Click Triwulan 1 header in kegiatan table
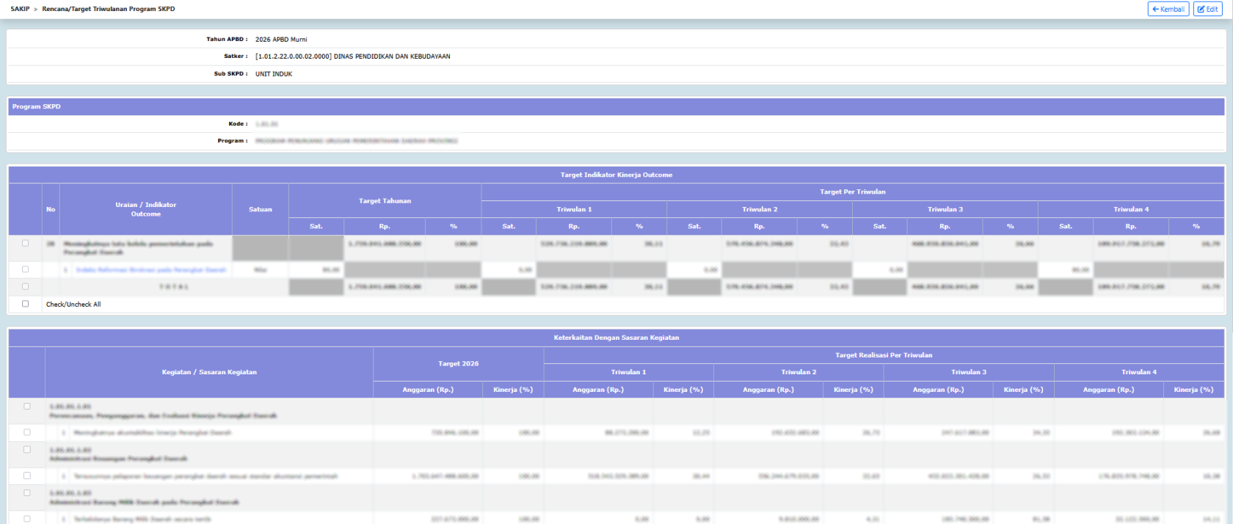This screenshot has height=524, width=1233. [x=628, y=372]
